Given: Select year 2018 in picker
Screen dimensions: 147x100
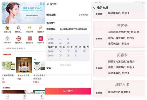Looking at the screenshot, I should click(x=51, y=51).
